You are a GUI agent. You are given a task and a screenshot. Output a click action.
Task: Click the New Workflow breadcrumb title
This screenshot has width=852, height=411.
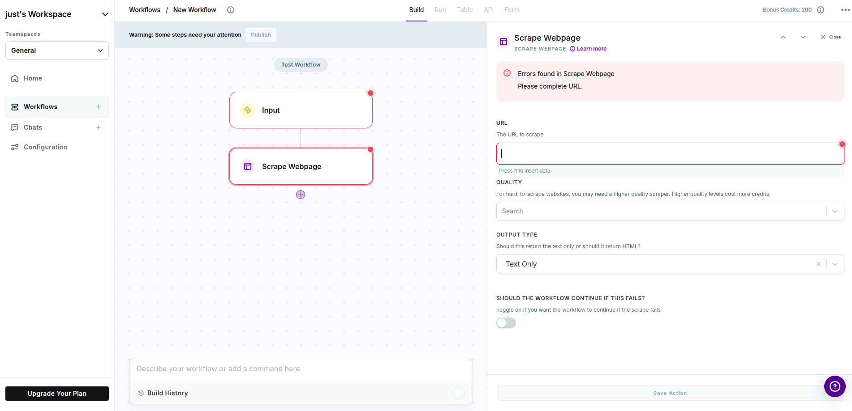coord(194,10)
